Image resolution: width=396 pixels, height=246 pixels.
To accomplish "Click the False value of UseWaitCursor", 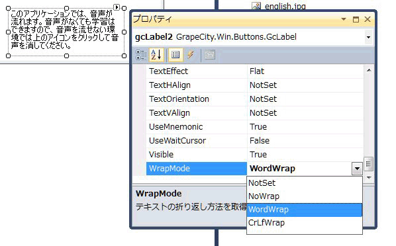I will pyautogui.click(x=260, y=141).
